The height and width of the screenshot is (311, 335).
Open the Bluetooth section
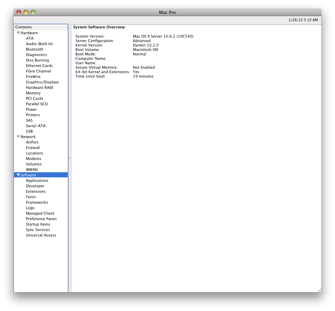pos(35,49)
